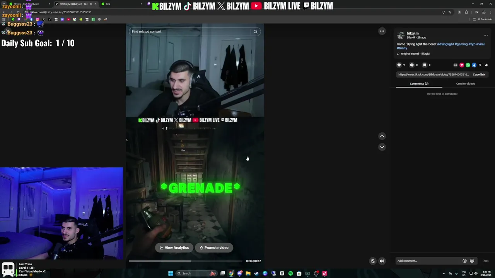The width and height of the screenshot is (495, 278).
Task: Open the three-dot menu beside bilzy.m
Action: coord(486,35)
